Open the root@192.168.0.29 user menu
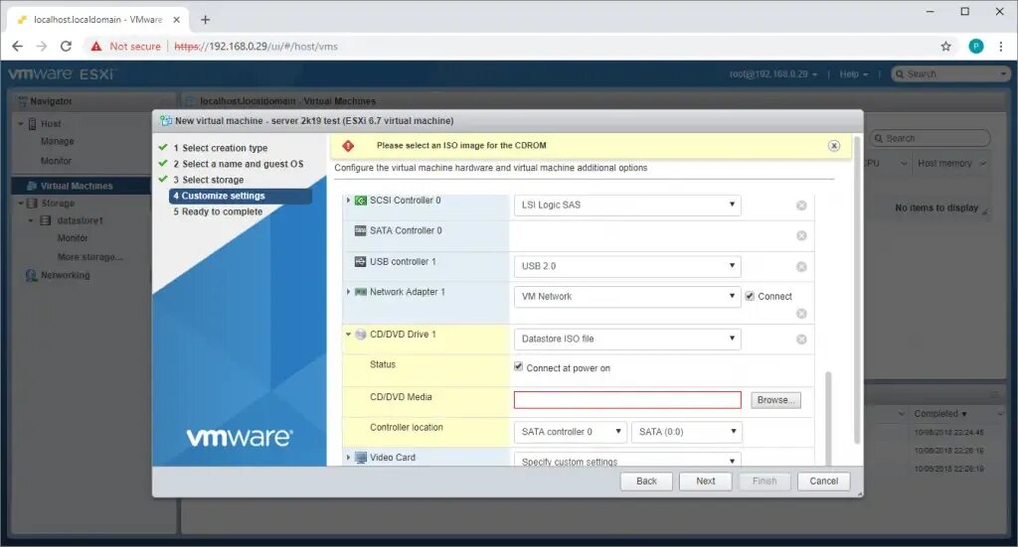Image resolution: width=1018 pixels, height=547 pixels. pyautogui.click(x=773, y=74)
